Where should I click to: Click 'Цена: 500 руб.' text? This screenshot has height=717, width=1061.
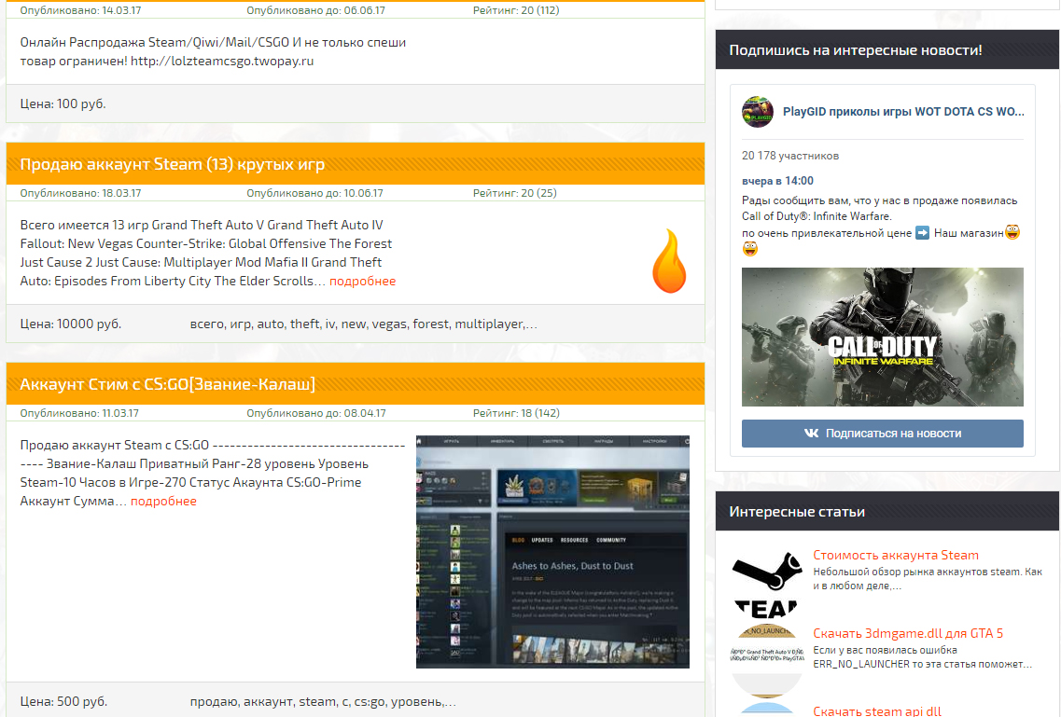tap(63, 701)
